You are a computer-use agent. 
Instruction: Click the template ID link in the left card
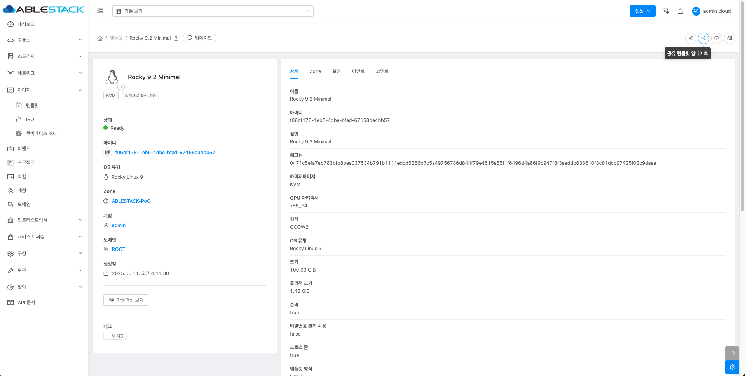point(165,153)
